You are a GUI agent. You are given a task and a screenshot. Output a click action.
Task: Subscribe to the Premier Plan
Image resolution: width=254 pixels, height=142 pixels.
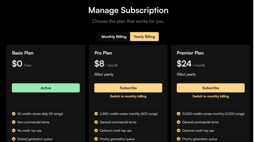(211, 88)
